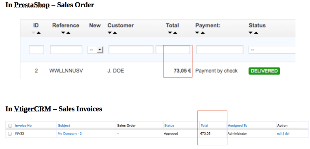The width and height of the screenshot is (310, 149).
Task: Sort by Invoice No column header
Action: [23, 125]
